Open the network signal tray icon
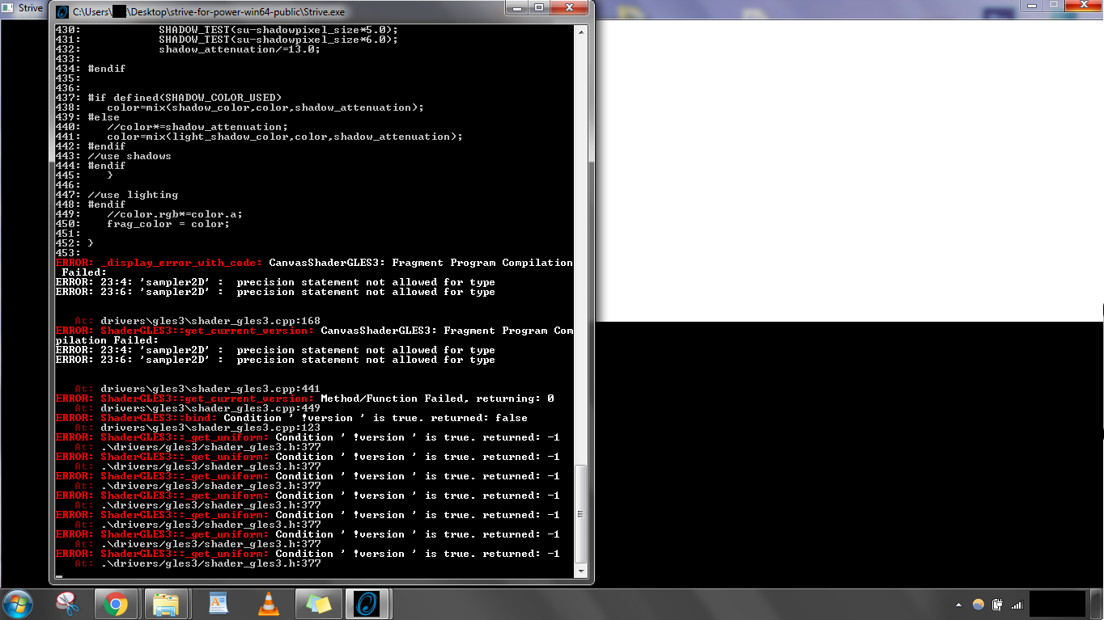 (1017, 605)
